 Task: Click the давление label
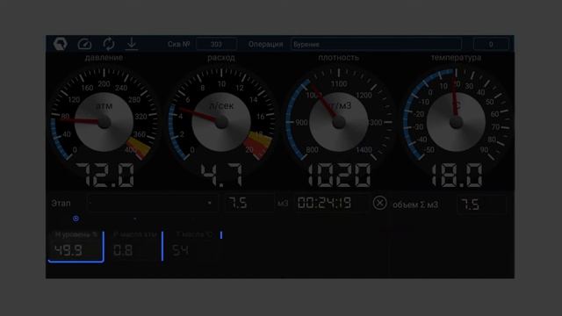coord(104,58)
